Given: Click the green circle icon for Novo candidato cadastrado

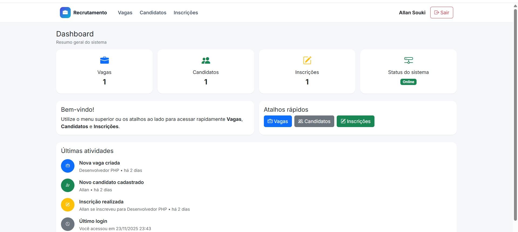Looking at the screenshot, I should coord(68,185).
